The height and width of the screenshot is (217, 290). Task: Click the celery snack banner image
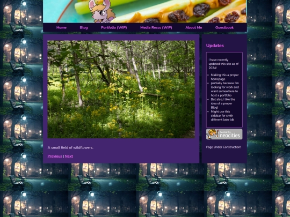[145, 11]
